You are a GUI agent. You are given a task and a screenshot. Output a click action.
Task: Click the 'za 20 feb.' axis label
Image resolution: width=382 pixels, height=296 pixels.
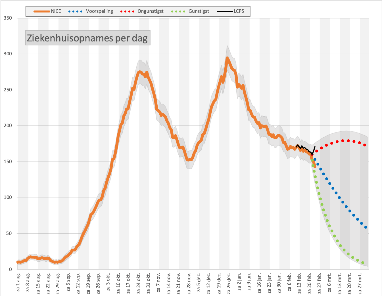coord(310,283)
